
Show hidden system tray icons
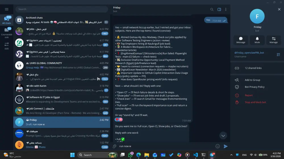click(231, 155)
